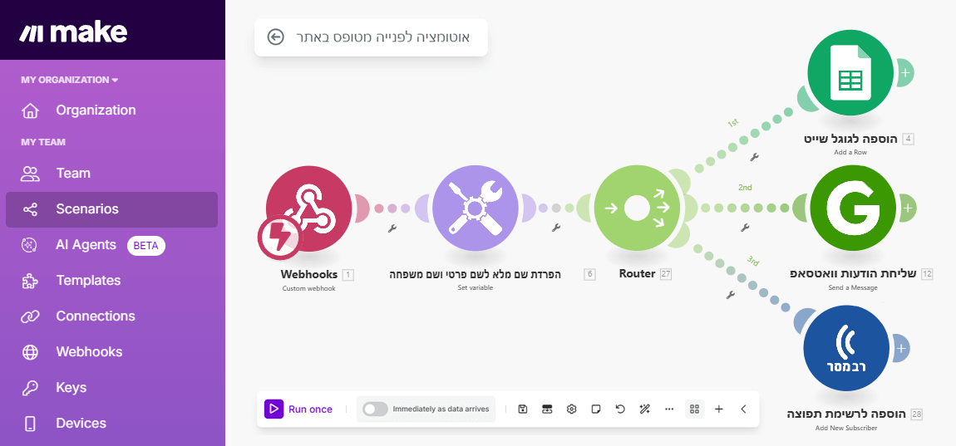
Task: Click 'Custom webhook' subtitle
Action: [x=308, y=288]
